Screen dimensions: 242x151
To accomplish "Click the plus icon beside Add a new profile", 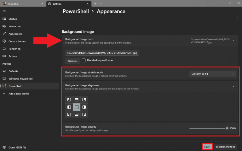I will click(4, 94).
